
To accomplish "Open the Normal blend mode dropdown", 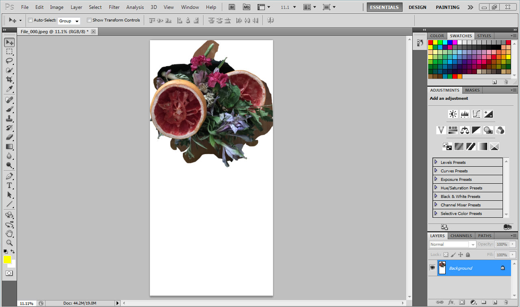I will 453,244.
